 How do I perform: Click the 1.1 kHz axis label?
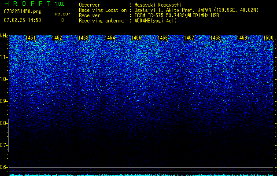(4, 57)
